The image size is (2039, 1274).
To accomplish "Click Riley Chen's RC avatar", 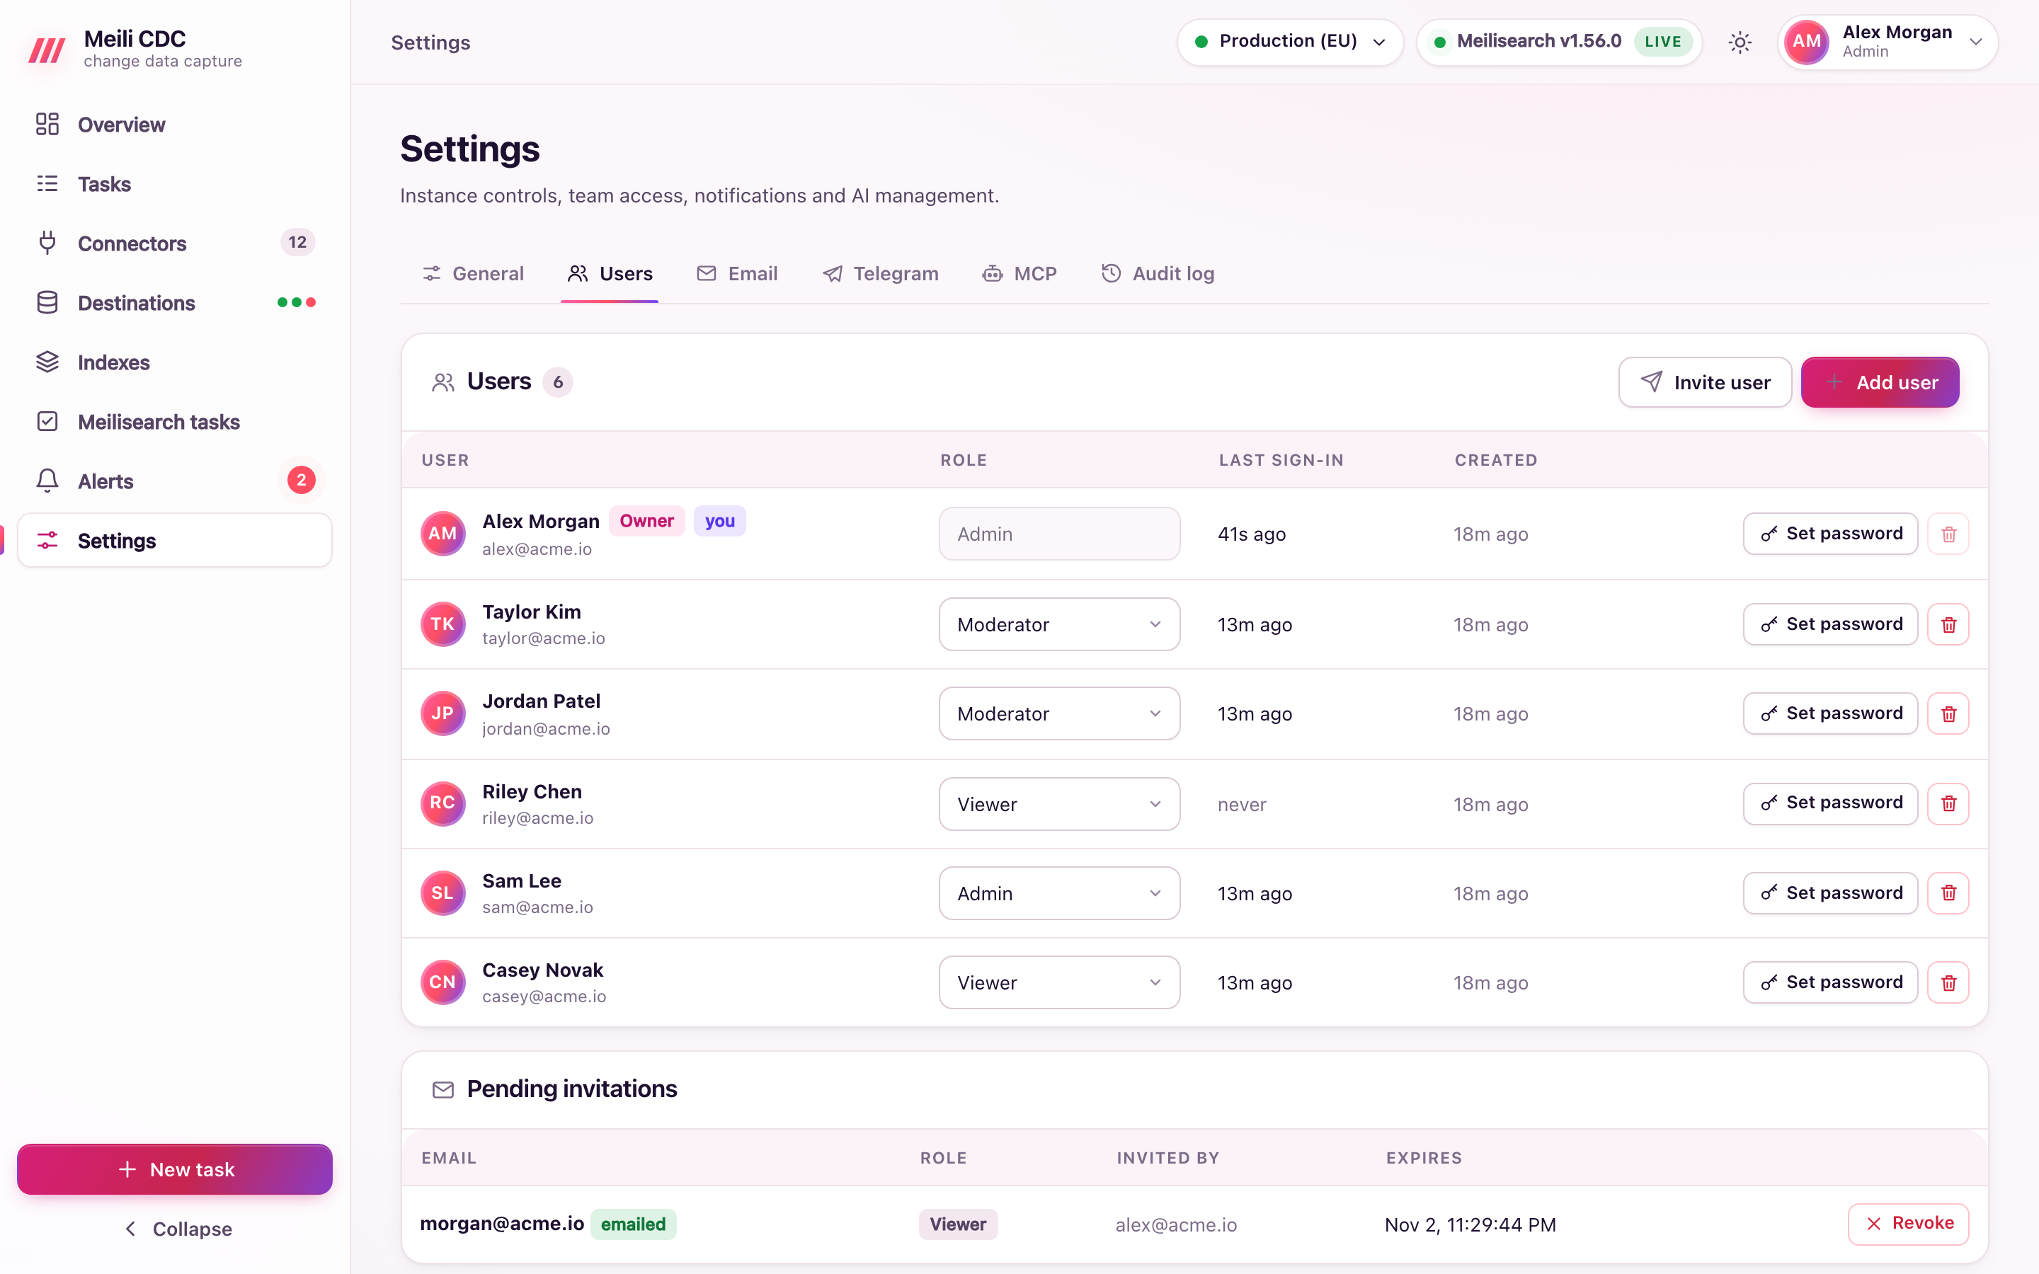I will pos(442,803).
